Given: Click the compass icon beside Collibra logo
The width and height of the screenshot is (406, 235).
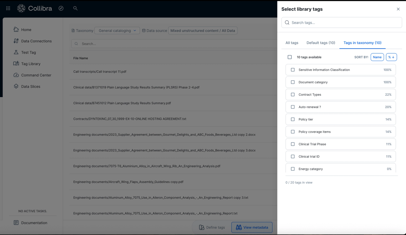Looking at the screenshot, I should click(x=61, y=8).
